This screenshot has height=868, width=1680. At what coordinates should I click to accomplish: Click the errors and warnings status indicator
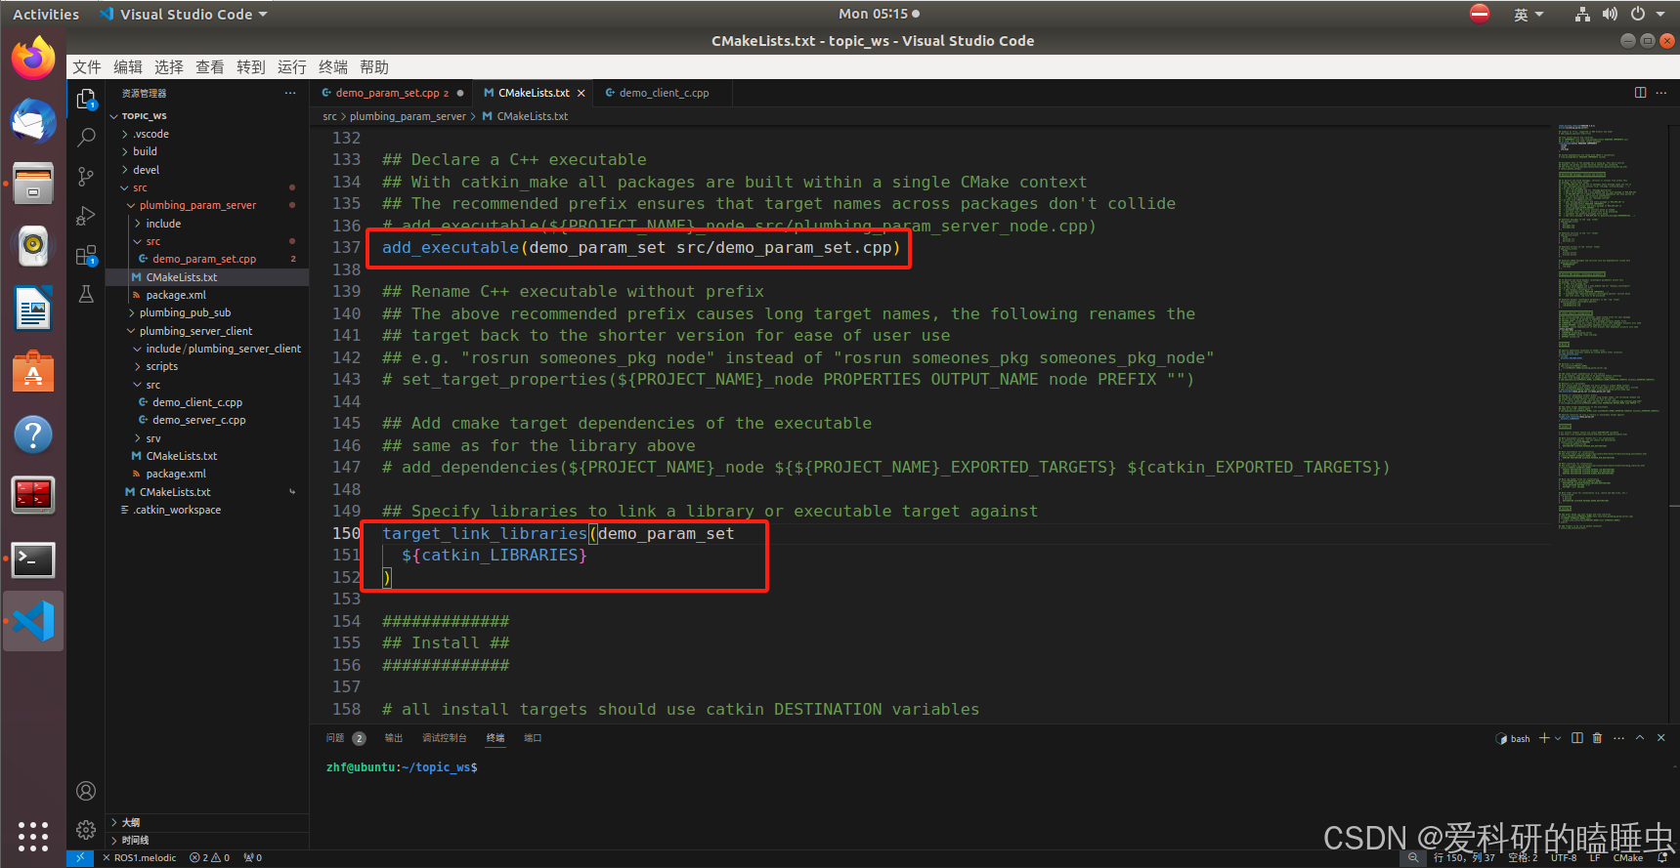(x=209, y=858)
